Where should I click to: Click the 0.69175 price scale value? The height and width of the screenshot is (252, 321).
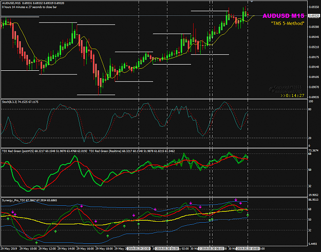tap(314, 57)
